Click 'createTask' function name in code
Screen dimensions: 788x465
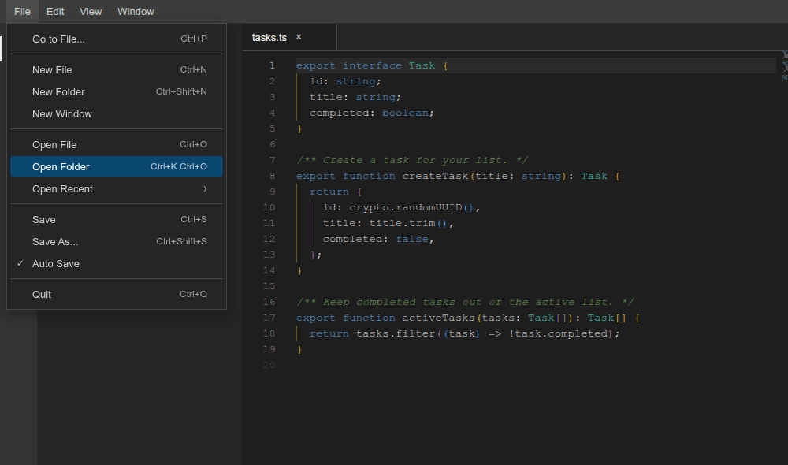(435, 176)
